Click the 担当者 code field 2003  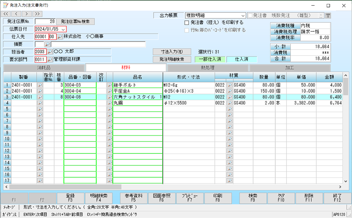(x=40, y=52)
